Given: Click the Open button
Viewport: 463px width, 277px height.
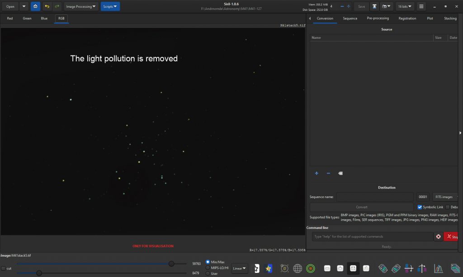Looking at the screenshot, I should point(10,6).
